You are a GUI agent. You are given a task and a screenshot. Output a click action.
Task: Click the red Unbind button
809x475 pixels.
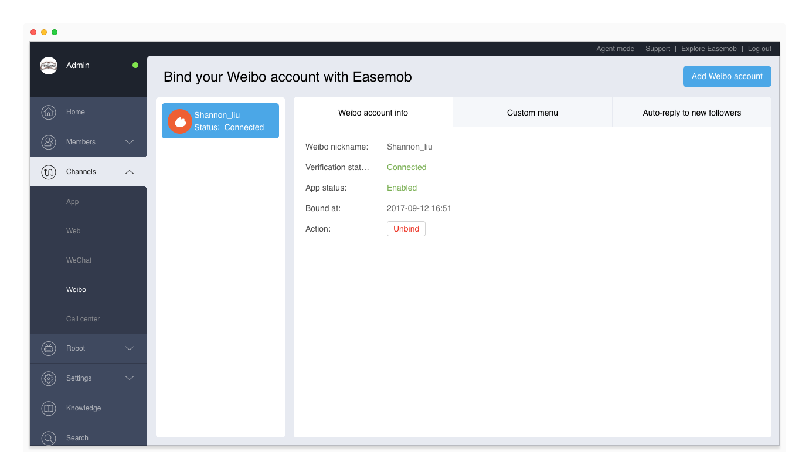(x=406, y=229)
